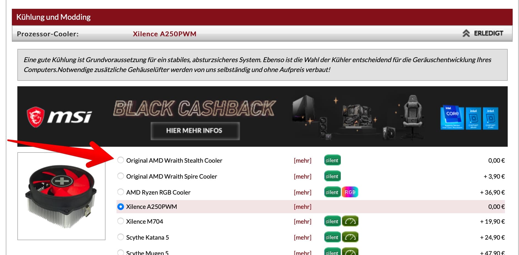
Task: Click silent badge of Wraith Spire Cooler
Action: tap(332, 176)
